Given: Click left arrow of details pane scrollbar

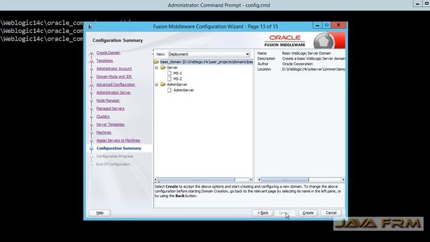Looking at the screenshot, I should (259, 179).
